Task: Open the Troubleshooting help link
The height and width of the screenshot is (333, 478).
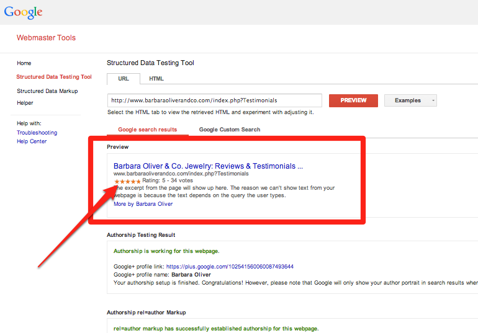Action: [x=37, y=133]
